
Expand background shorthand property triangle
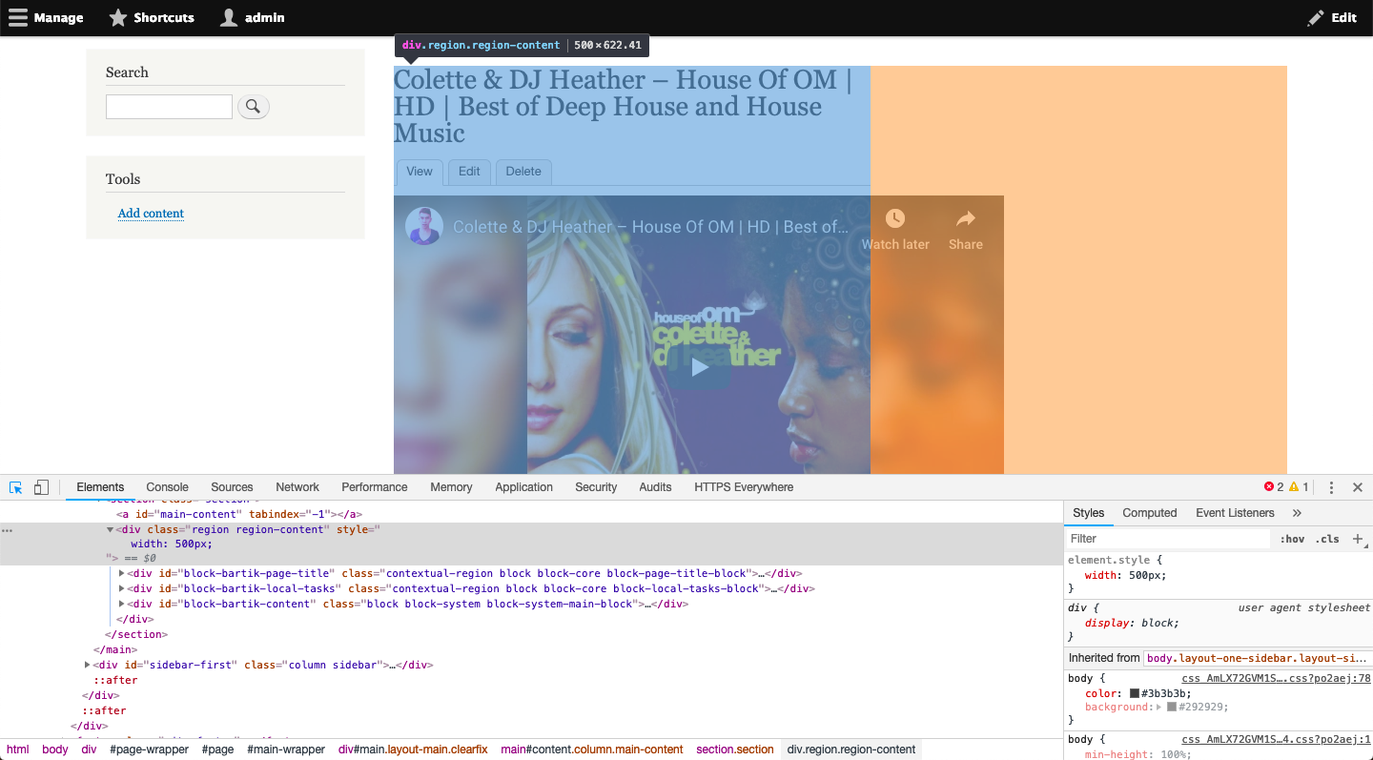tap(1159, 708)
